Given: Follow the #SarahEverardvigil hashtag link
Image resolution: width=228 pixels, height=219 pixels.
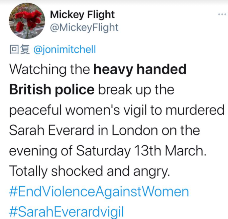Looking at the screenshot, I should [x=66, y=212].
